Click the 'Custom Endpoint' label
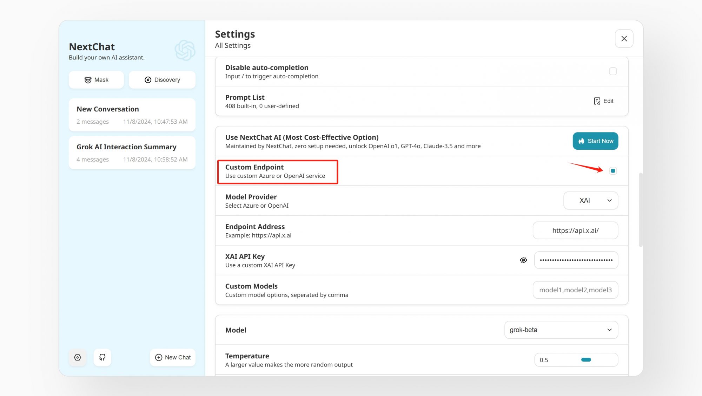The image size is (702, 396). (x=254, y=167)
